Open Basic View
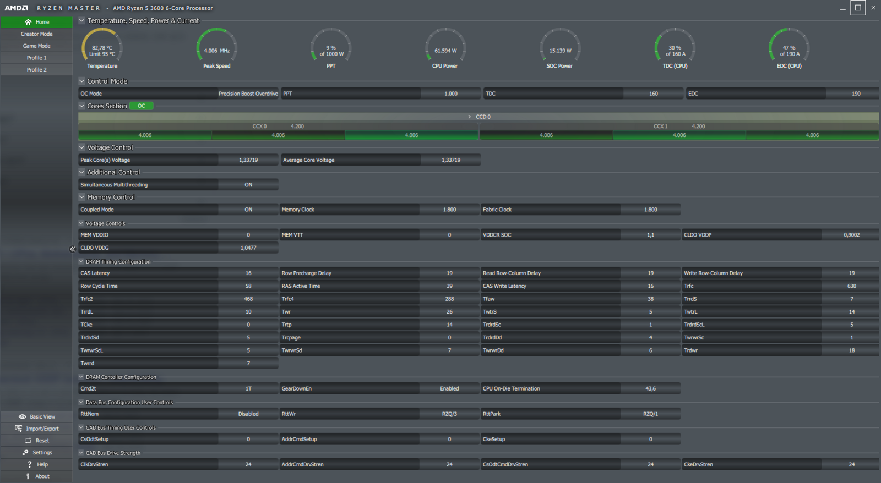The height and width of the screenshot is (483, 881). [36, 417]
